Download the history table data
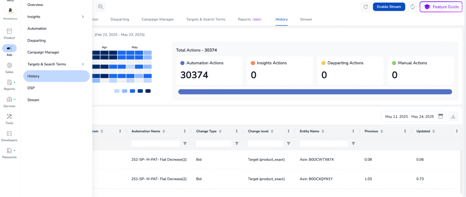Viewport: 466px width, 197px height. tap(453, 116)
